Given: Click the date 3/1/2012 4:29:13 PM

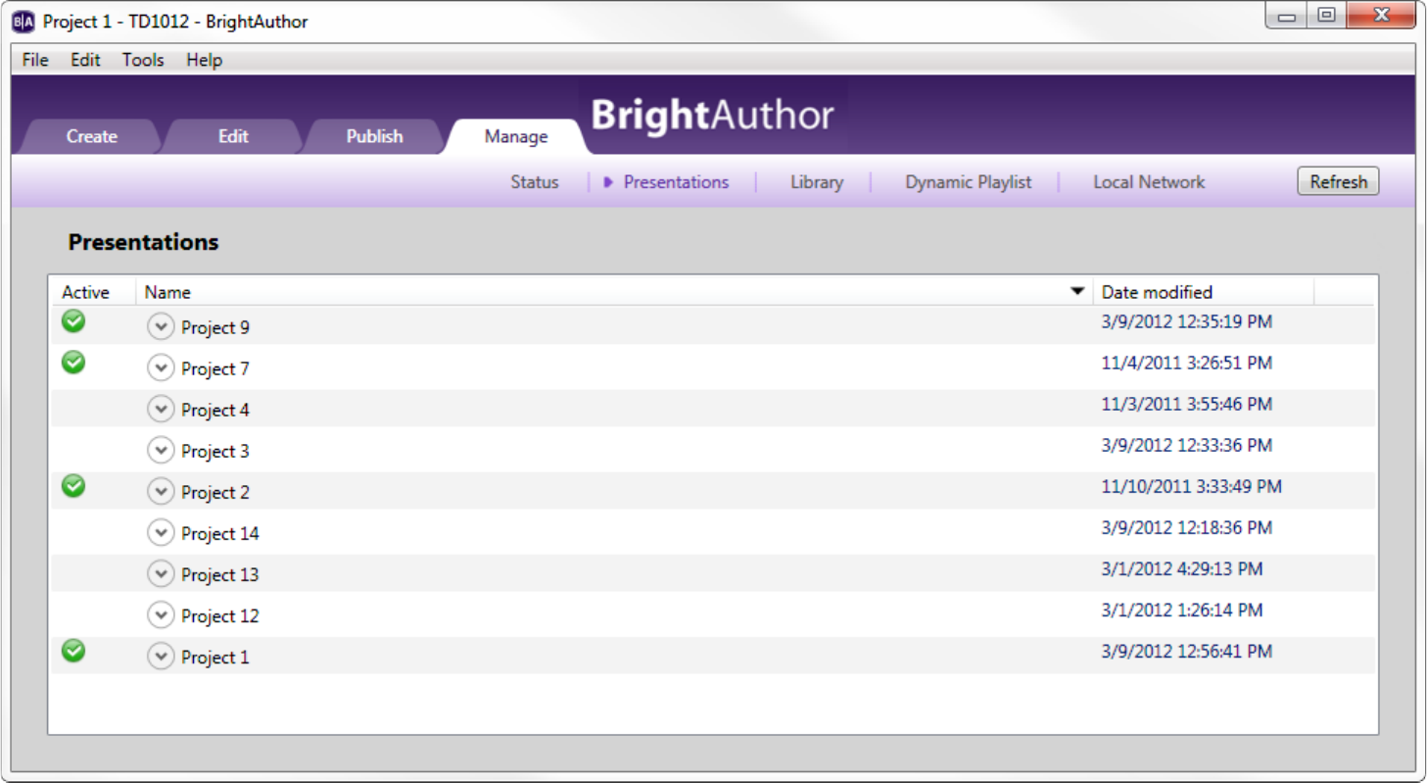Looking at the screenshot, I should pos(1182,568).
